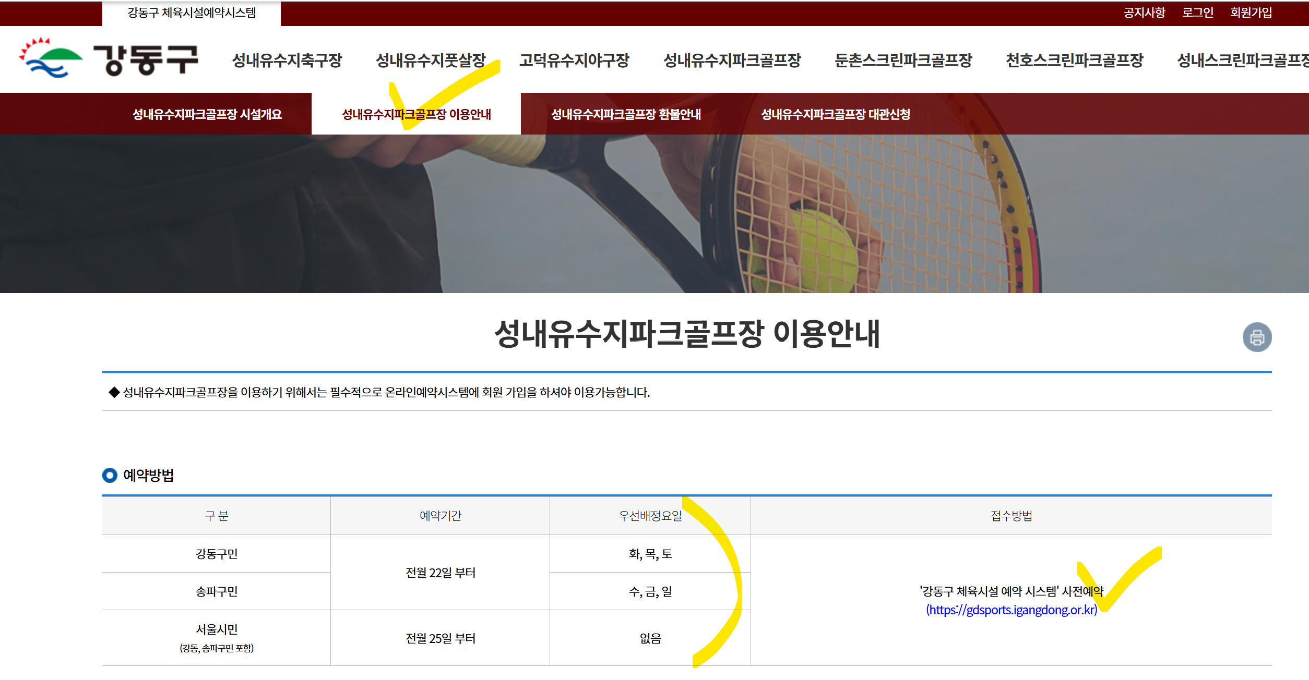Click the 송파구민 row label

click(x=217, y=591)
